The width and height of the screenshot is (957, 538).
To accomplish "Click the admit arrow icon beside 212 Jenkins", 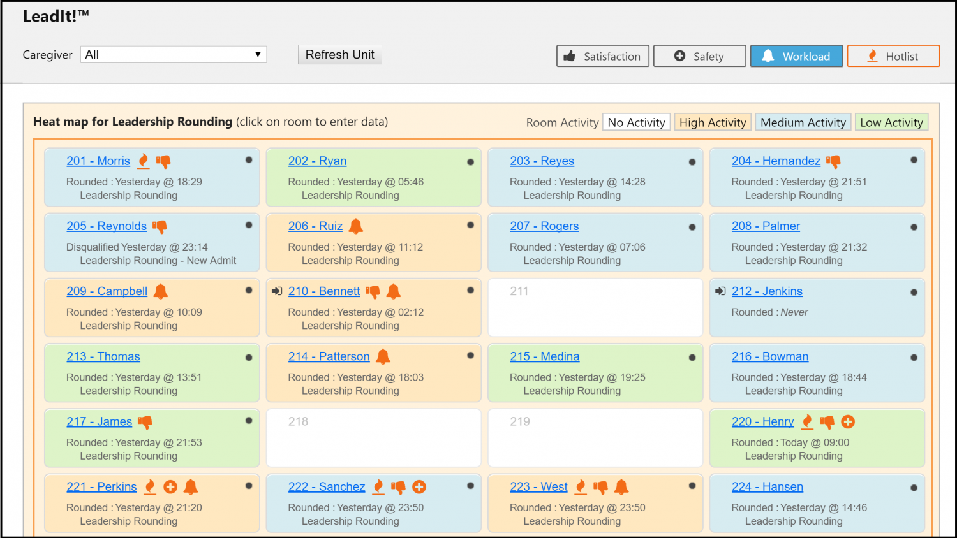I will pos(720,291).
